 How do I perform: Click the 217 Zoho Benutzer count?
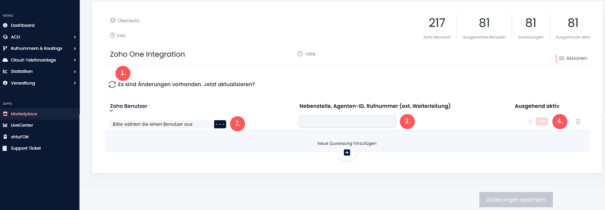tap(437, 23)
